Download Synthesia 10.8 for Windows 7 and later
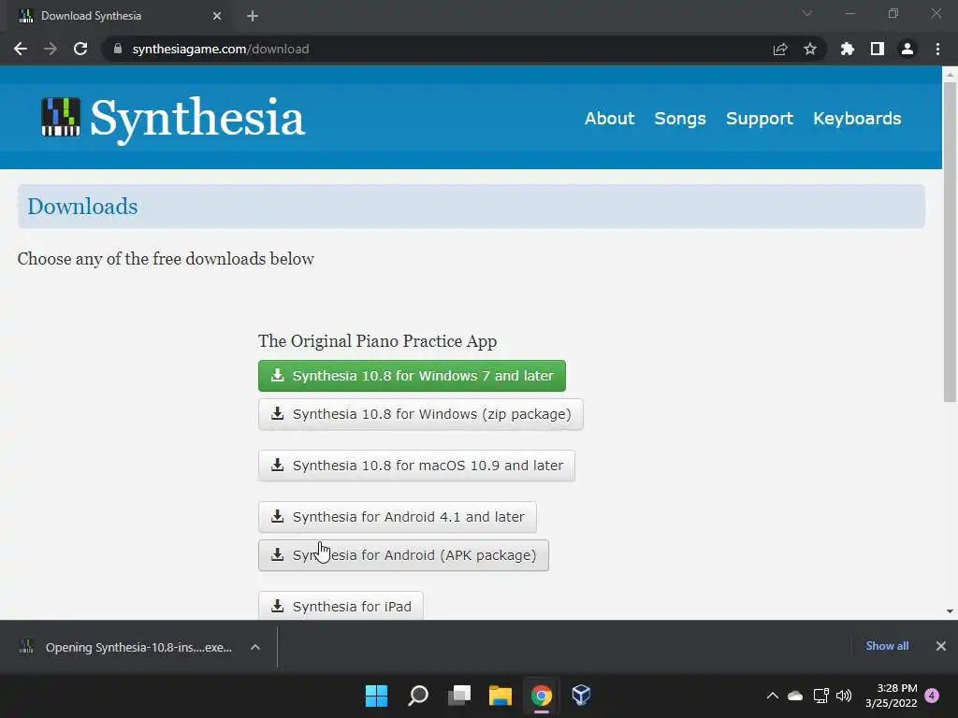 pyautogui.click(x=412, y=376)
